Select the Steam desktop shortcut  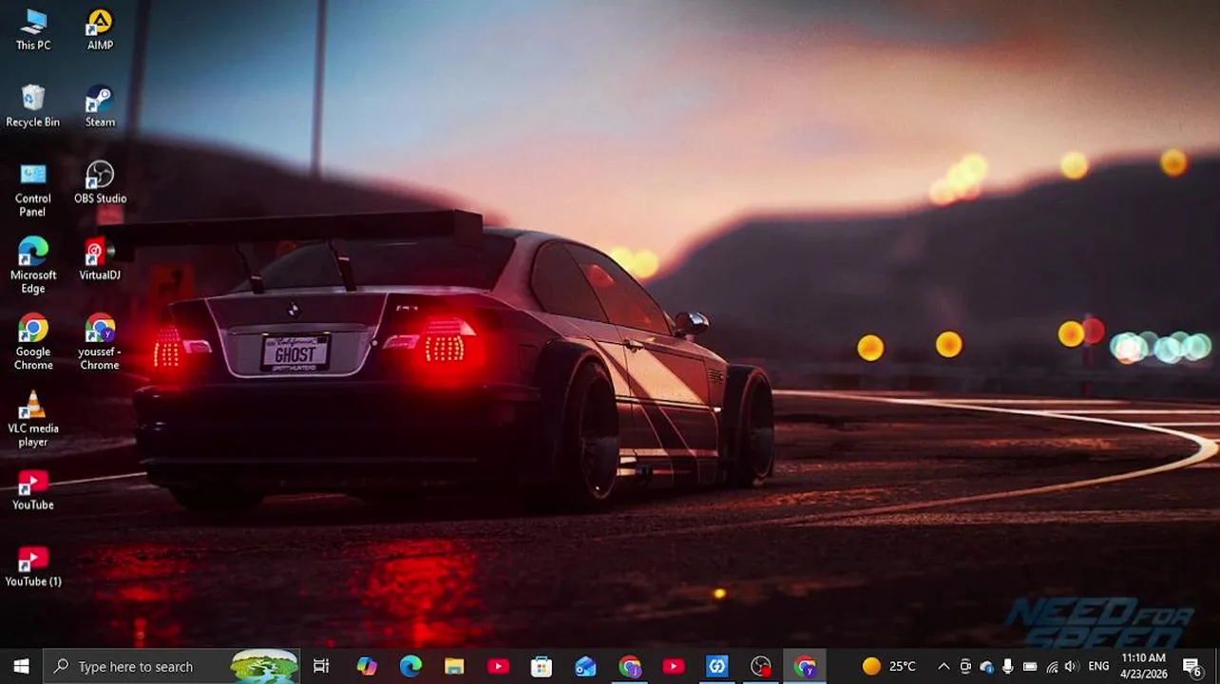pos(100,105)
